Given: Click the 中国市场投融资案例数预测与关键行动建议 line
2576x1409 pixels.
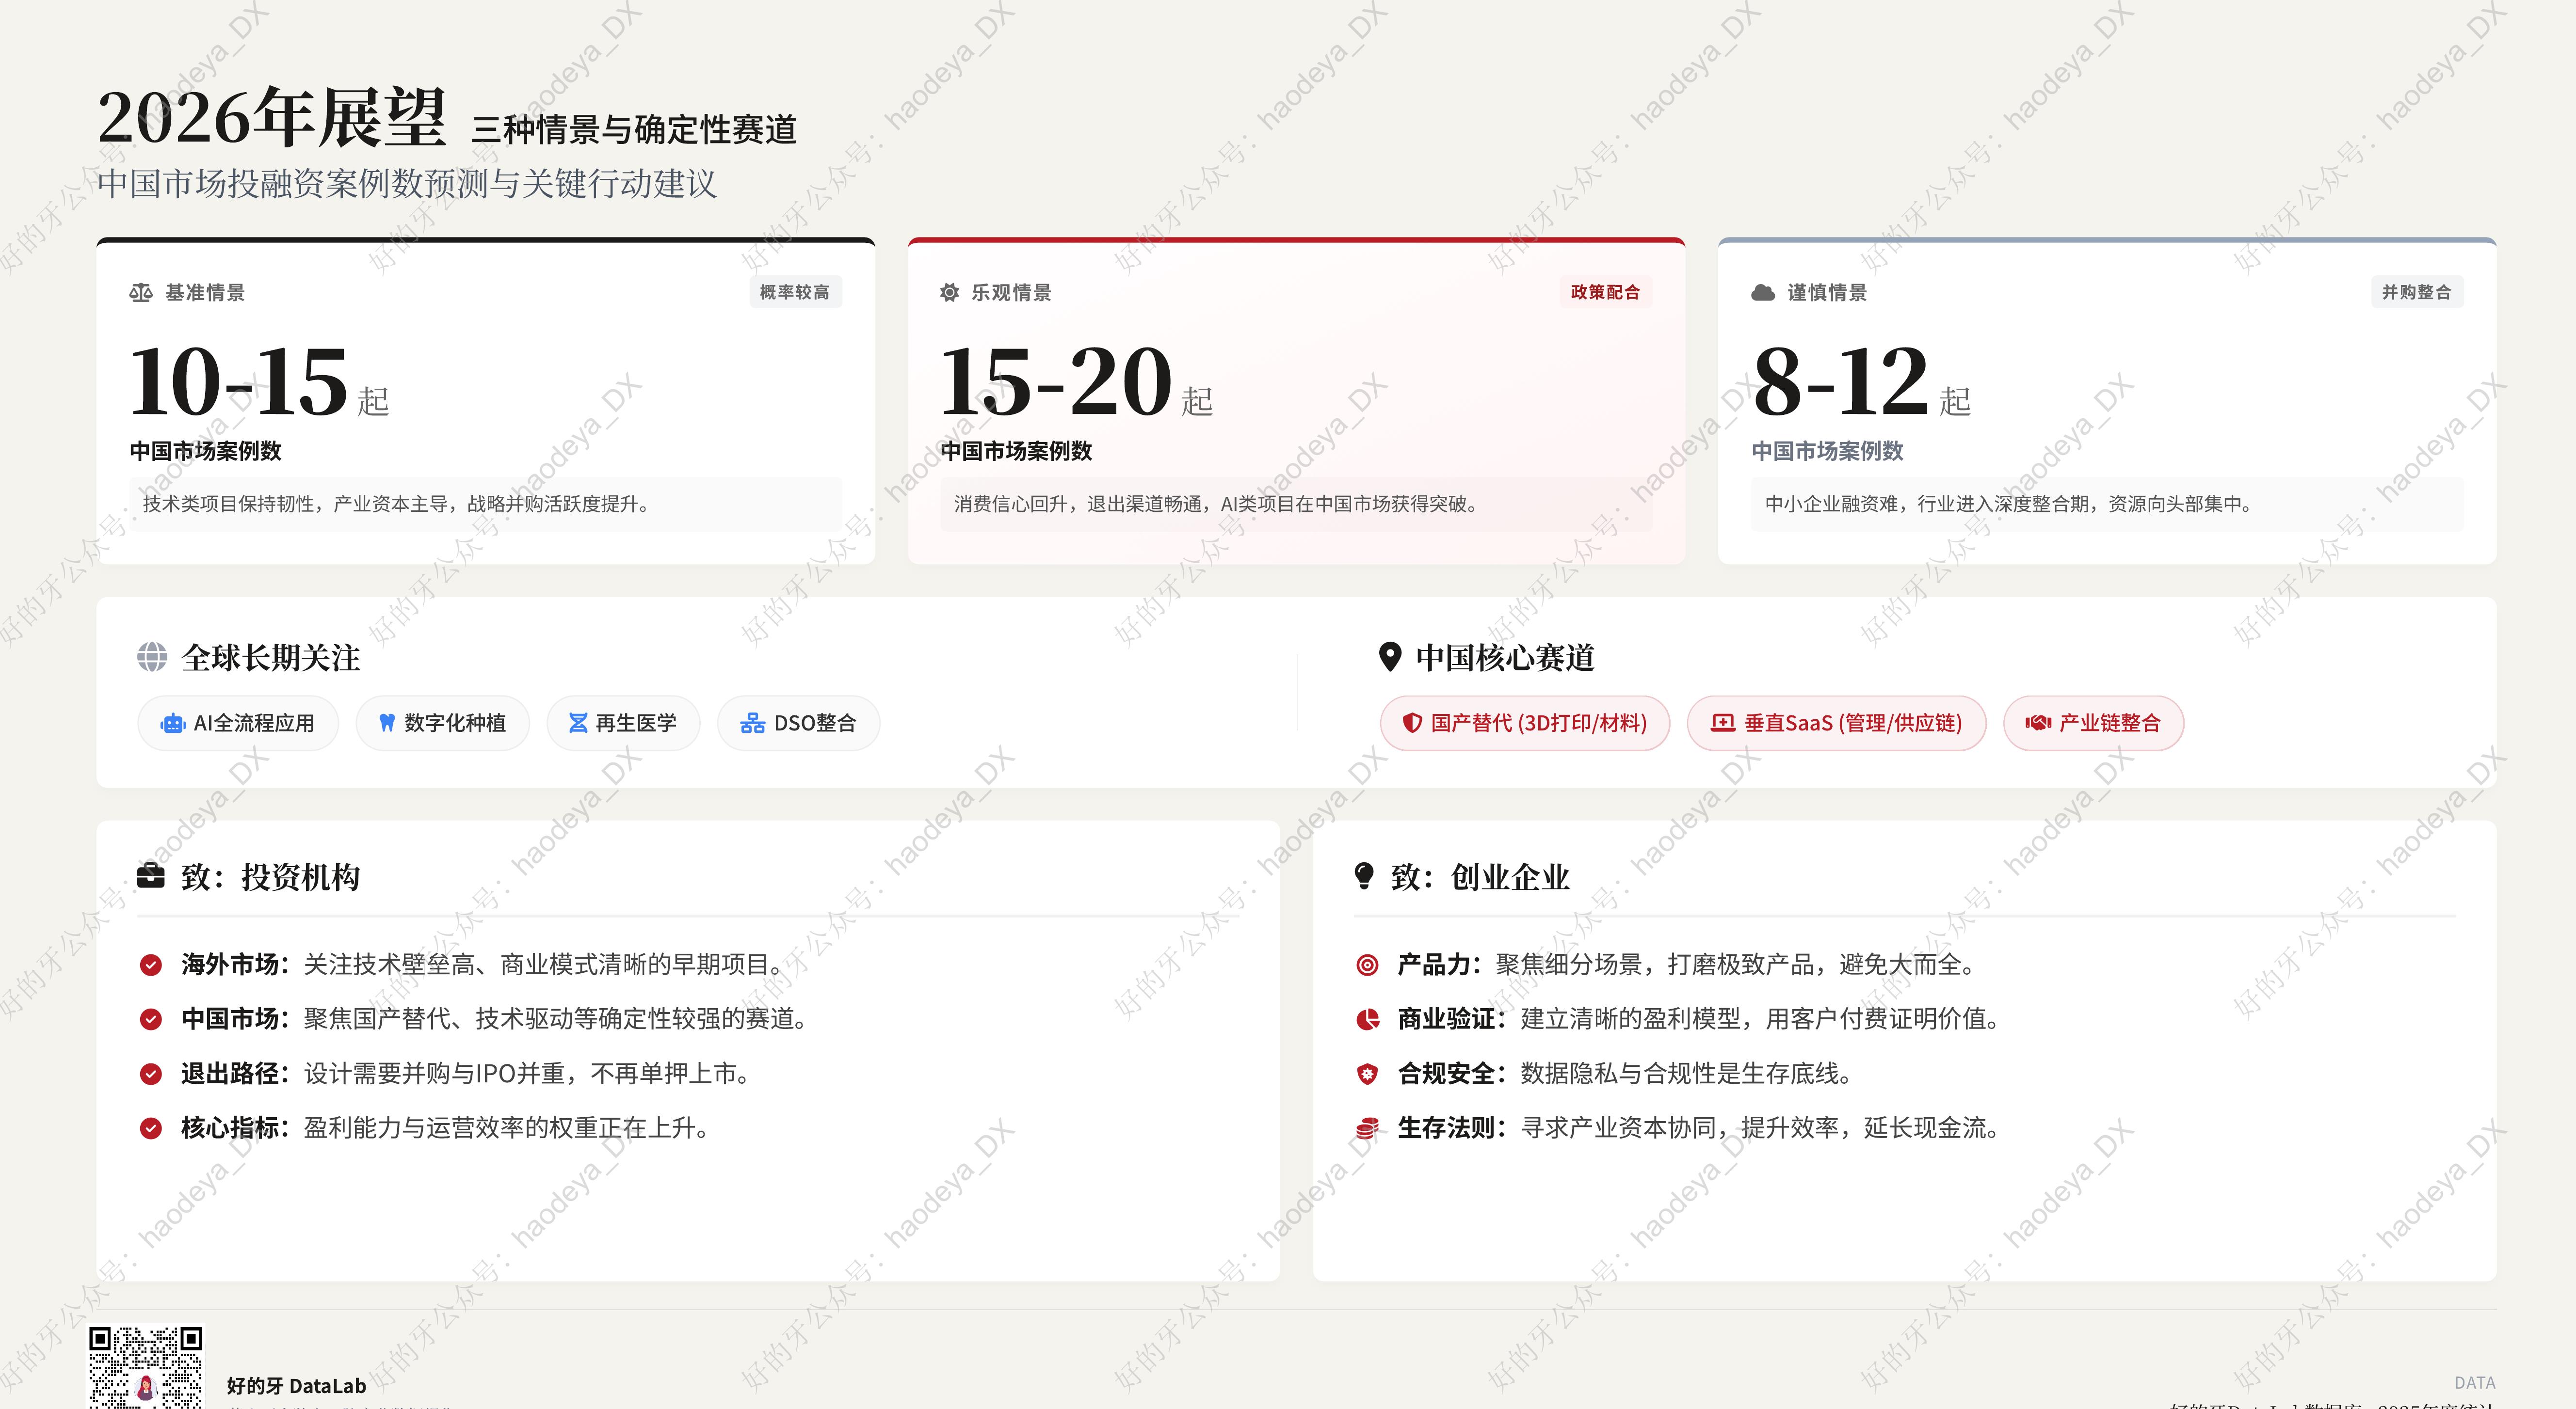Looking at the screenshot, I should tap(407, 184).
